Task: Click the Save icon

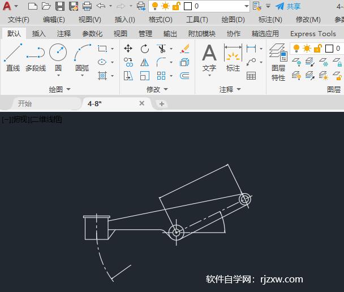Action: 59,6
